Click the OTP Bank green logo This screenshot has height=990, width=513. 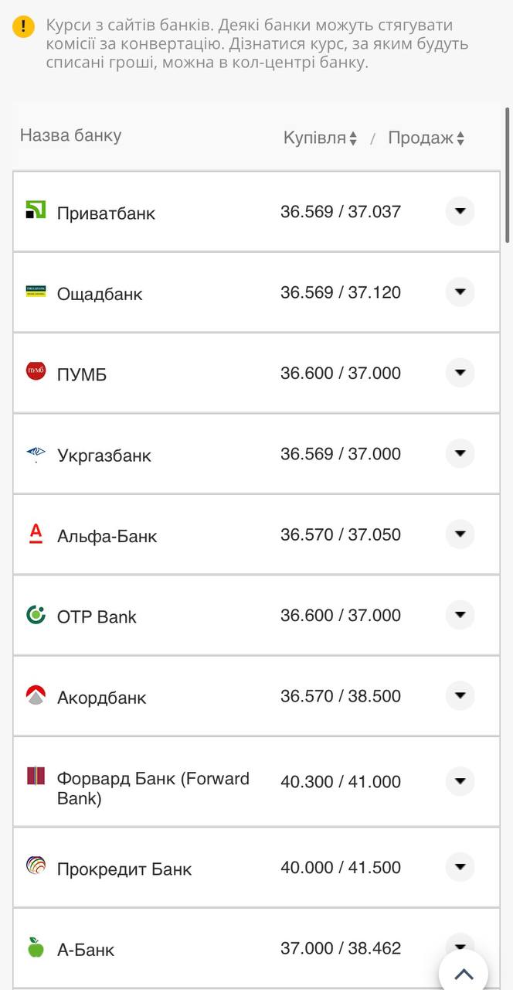point(36,615)
